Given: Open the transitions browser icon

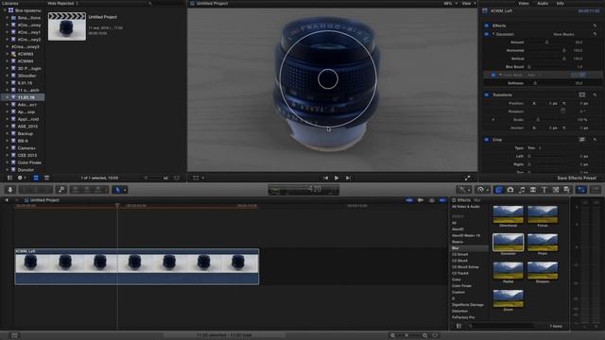Looking at the screenshot, I should pos(533,190).
